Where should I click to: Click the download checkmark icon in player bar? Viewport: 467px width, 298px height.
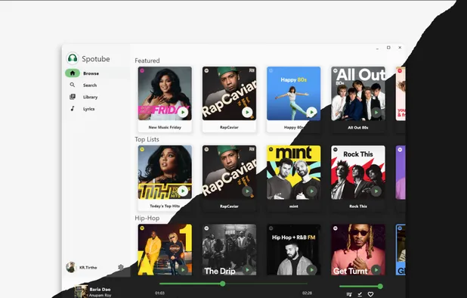click(x=360, y=294)
